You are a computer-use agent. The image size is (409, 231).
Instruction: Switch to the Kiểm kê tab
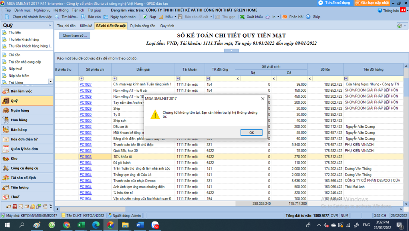pos(86,26)
